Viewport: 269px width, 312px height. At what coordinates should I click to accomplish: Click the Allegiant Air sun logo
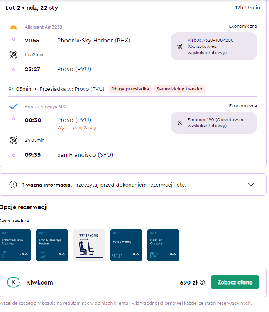pos(14,27)
